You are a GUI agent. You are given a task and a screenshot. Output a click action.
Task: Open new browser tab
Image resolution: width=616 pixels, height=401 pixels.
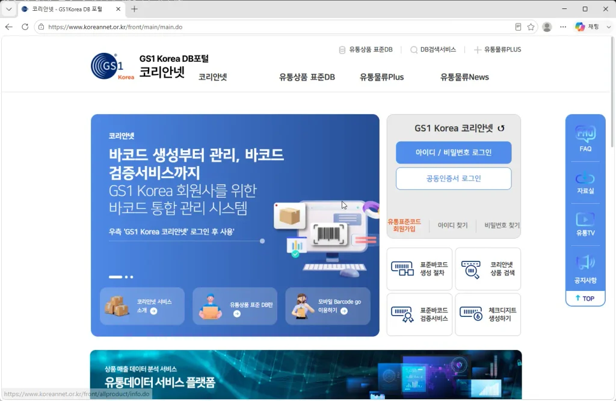[134, 8]
